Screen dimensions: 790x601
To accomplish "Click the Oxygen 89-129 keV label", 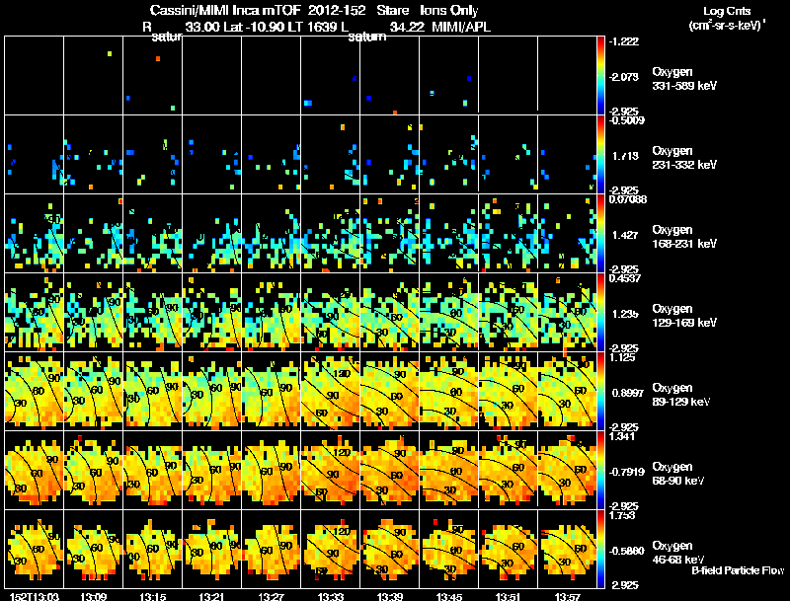I will tap(681, 395).
